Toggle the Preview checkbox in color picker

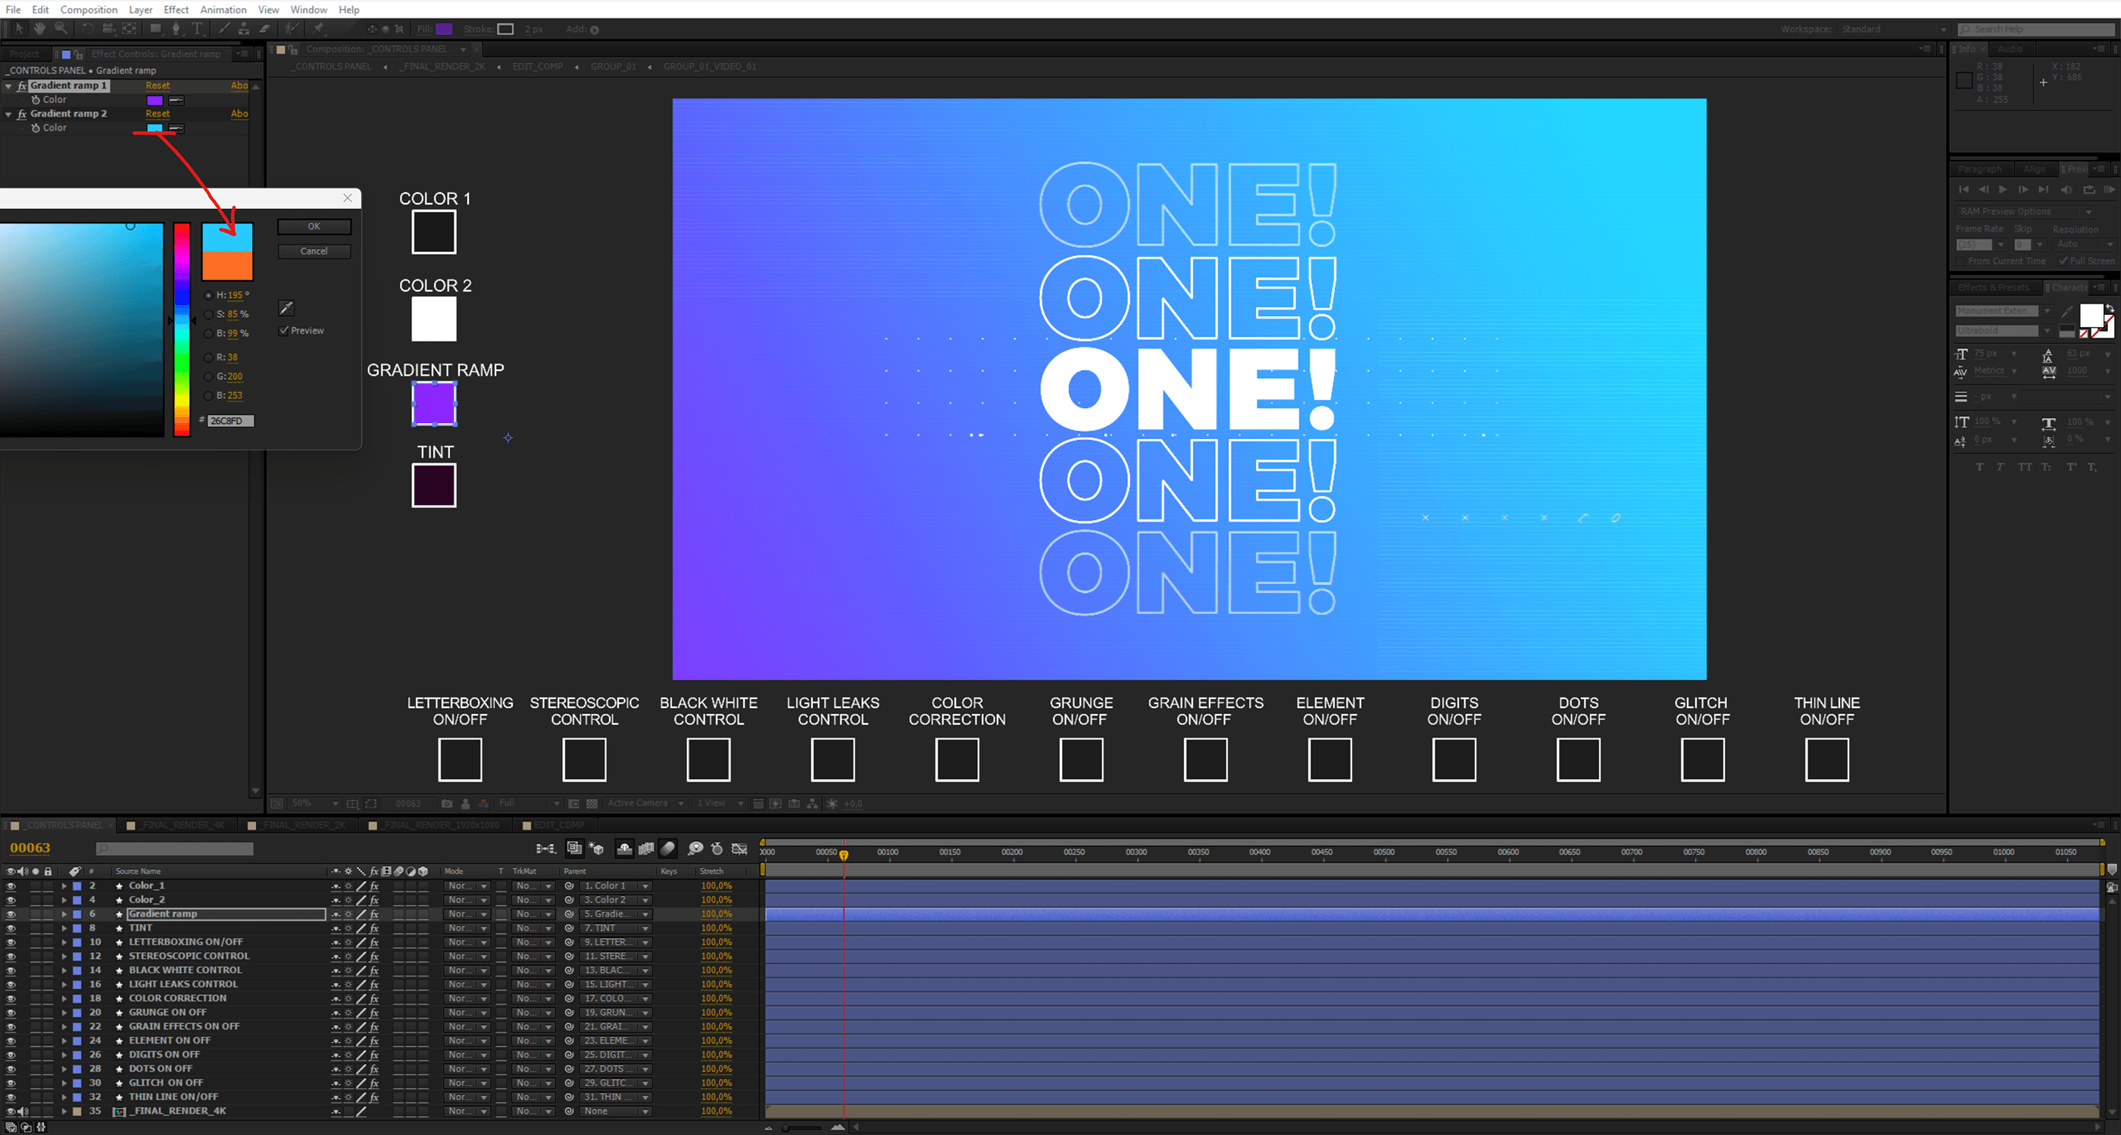[x=284, y=331]
